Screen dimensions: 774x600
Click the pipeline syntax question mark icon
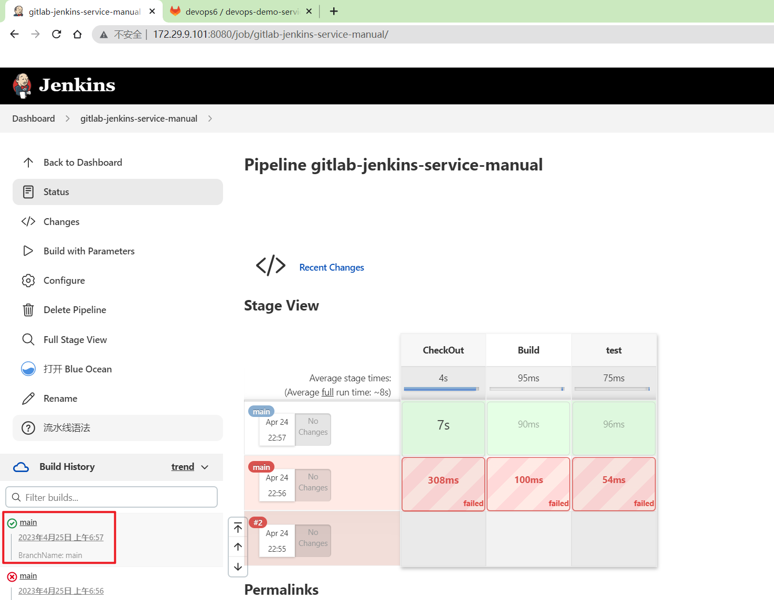click(28, 428)
